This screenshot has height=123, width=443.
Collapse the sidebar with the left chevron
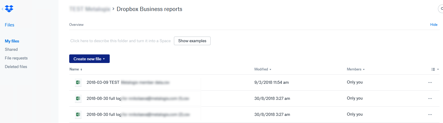click(2, 9)
